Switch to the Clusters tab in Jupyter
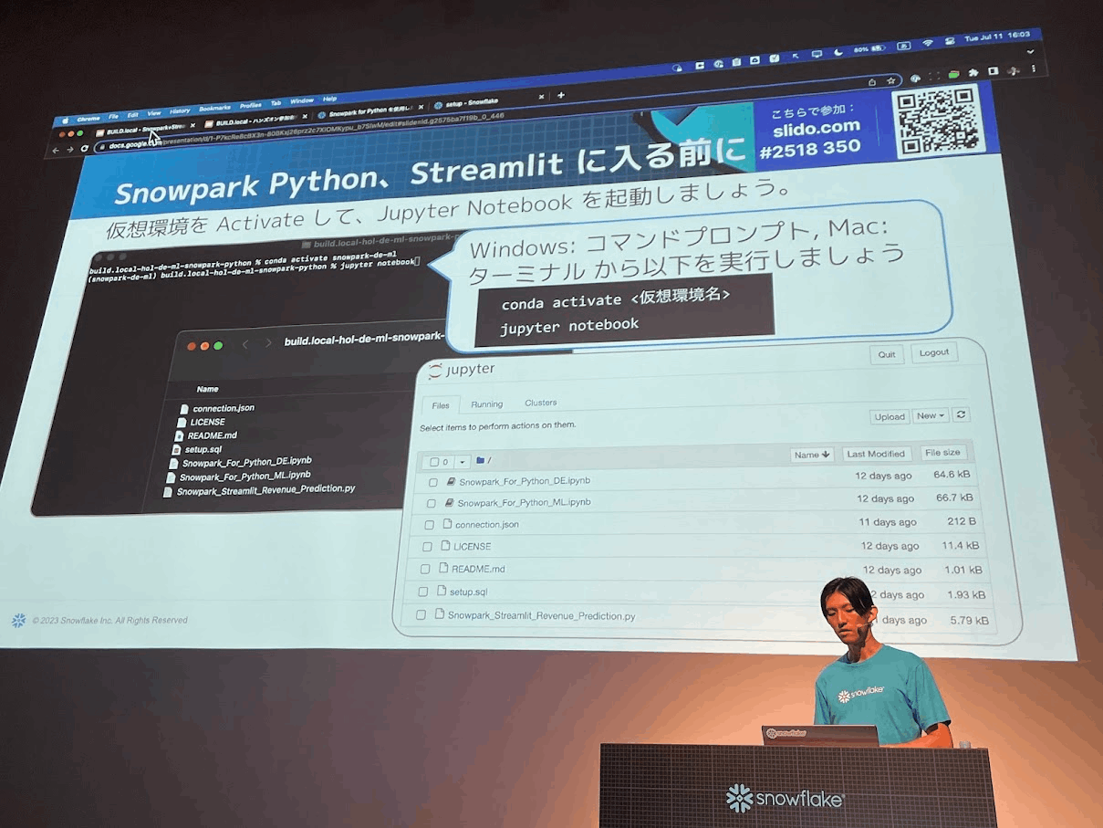Image resolution: width=1103 pixels, height=828 pixels. 541,403
